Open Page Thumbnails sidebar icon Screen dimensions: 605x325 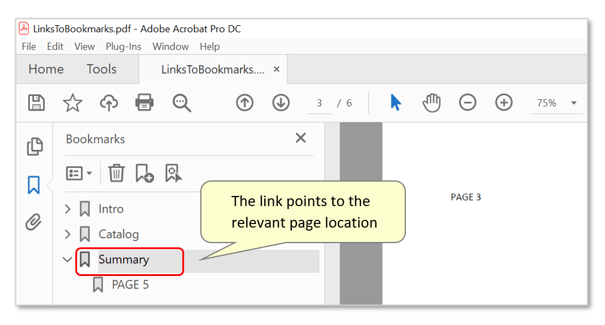pyautogui.click(x=35, y=146)
